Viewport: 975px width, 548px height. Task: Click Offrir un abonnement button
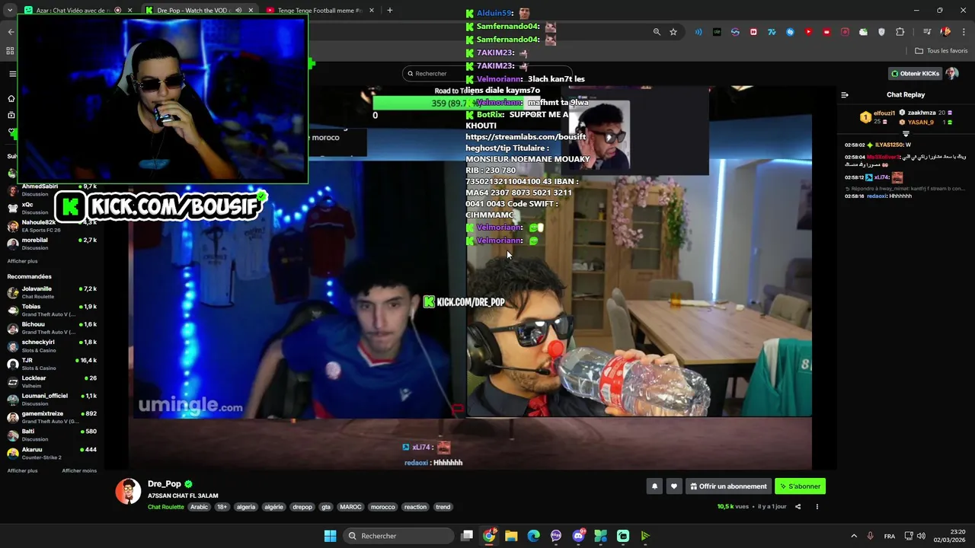coord(728,486)
